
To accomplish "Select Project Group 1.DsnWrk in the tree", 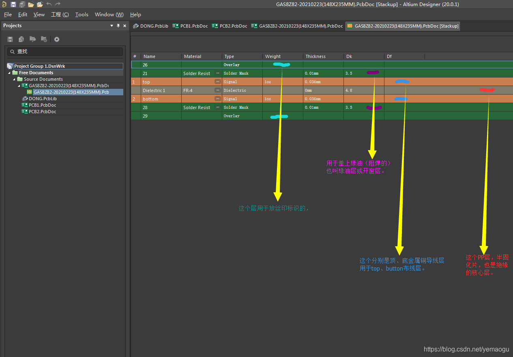I will tap(40, 66).
